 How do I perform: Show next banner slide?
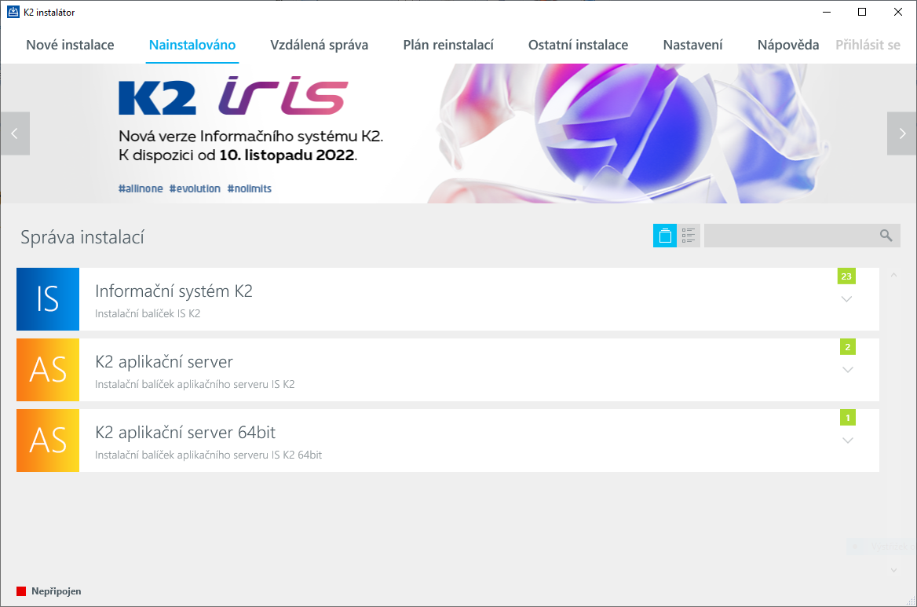click(x=902, y=133)
